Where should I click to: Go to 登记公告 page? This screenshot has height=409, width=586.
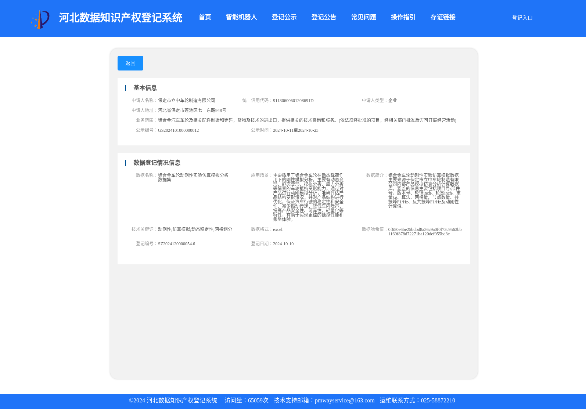click(324, 17)
